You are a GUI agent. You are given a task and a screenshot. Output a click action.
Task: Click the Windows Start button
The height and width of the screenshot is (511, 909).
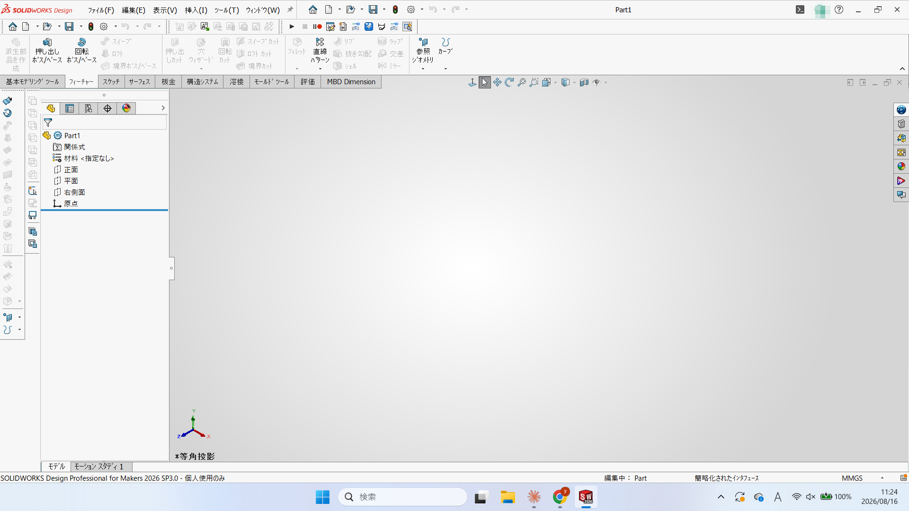point(322,497)
